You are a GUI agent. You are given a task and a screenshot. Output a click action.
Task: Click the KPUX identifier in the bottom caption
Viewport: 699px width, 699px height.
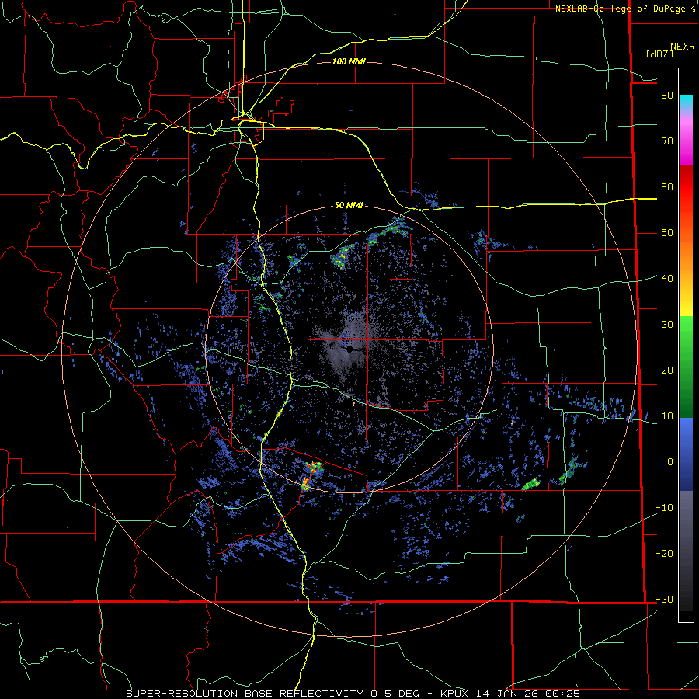pyautogui.click(x=455, y=694)
